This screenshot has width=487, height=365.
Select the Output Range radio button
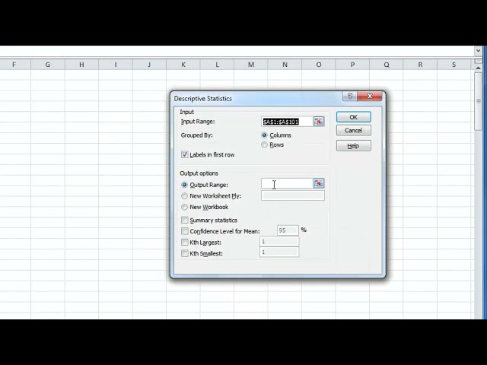(x=184, y=185)
